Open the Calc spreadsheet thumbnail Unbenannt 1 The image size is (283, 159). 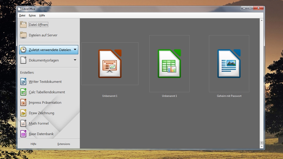point(169,64)
